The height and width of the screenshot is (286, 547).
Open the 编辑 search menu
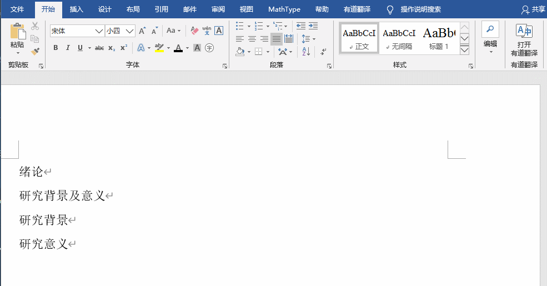[490, 37]
